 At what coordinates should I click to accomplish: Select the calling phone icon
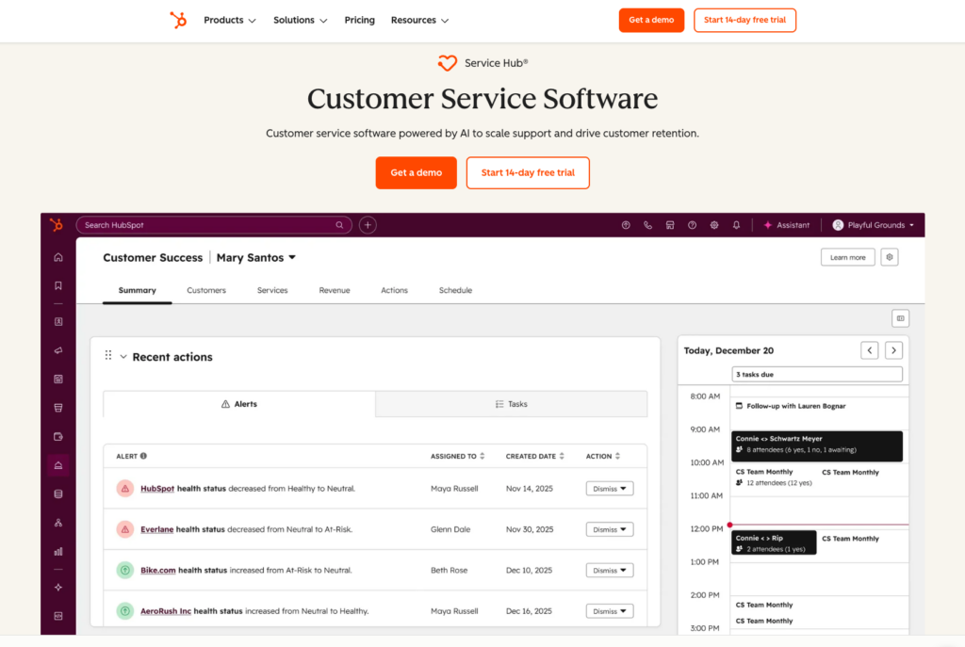point(647,225)
